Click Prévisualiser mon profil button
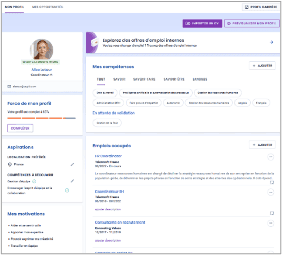 click(252, 23)
